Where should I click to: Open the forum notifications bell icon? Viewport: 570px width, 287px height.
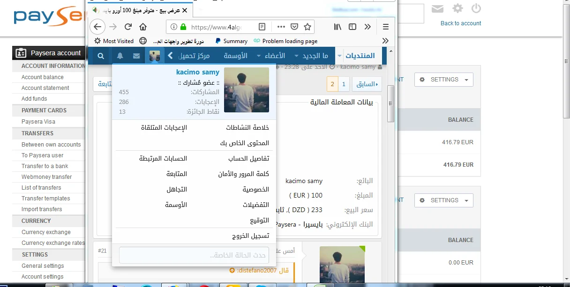(120, 56)
